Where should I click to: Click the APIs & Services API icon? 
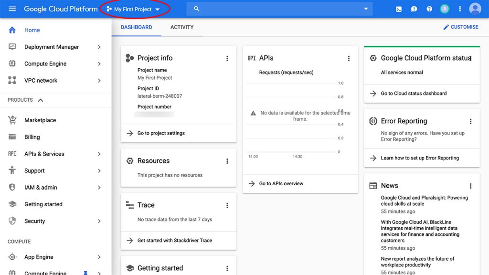point(12,154)
